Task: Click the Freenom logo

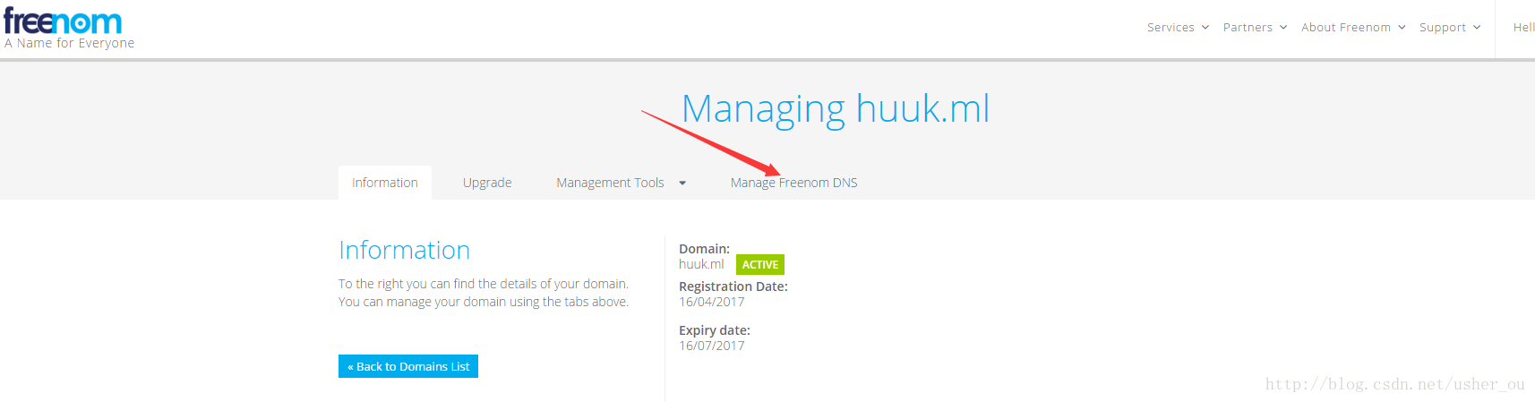Action: click(x=63, y=21)
